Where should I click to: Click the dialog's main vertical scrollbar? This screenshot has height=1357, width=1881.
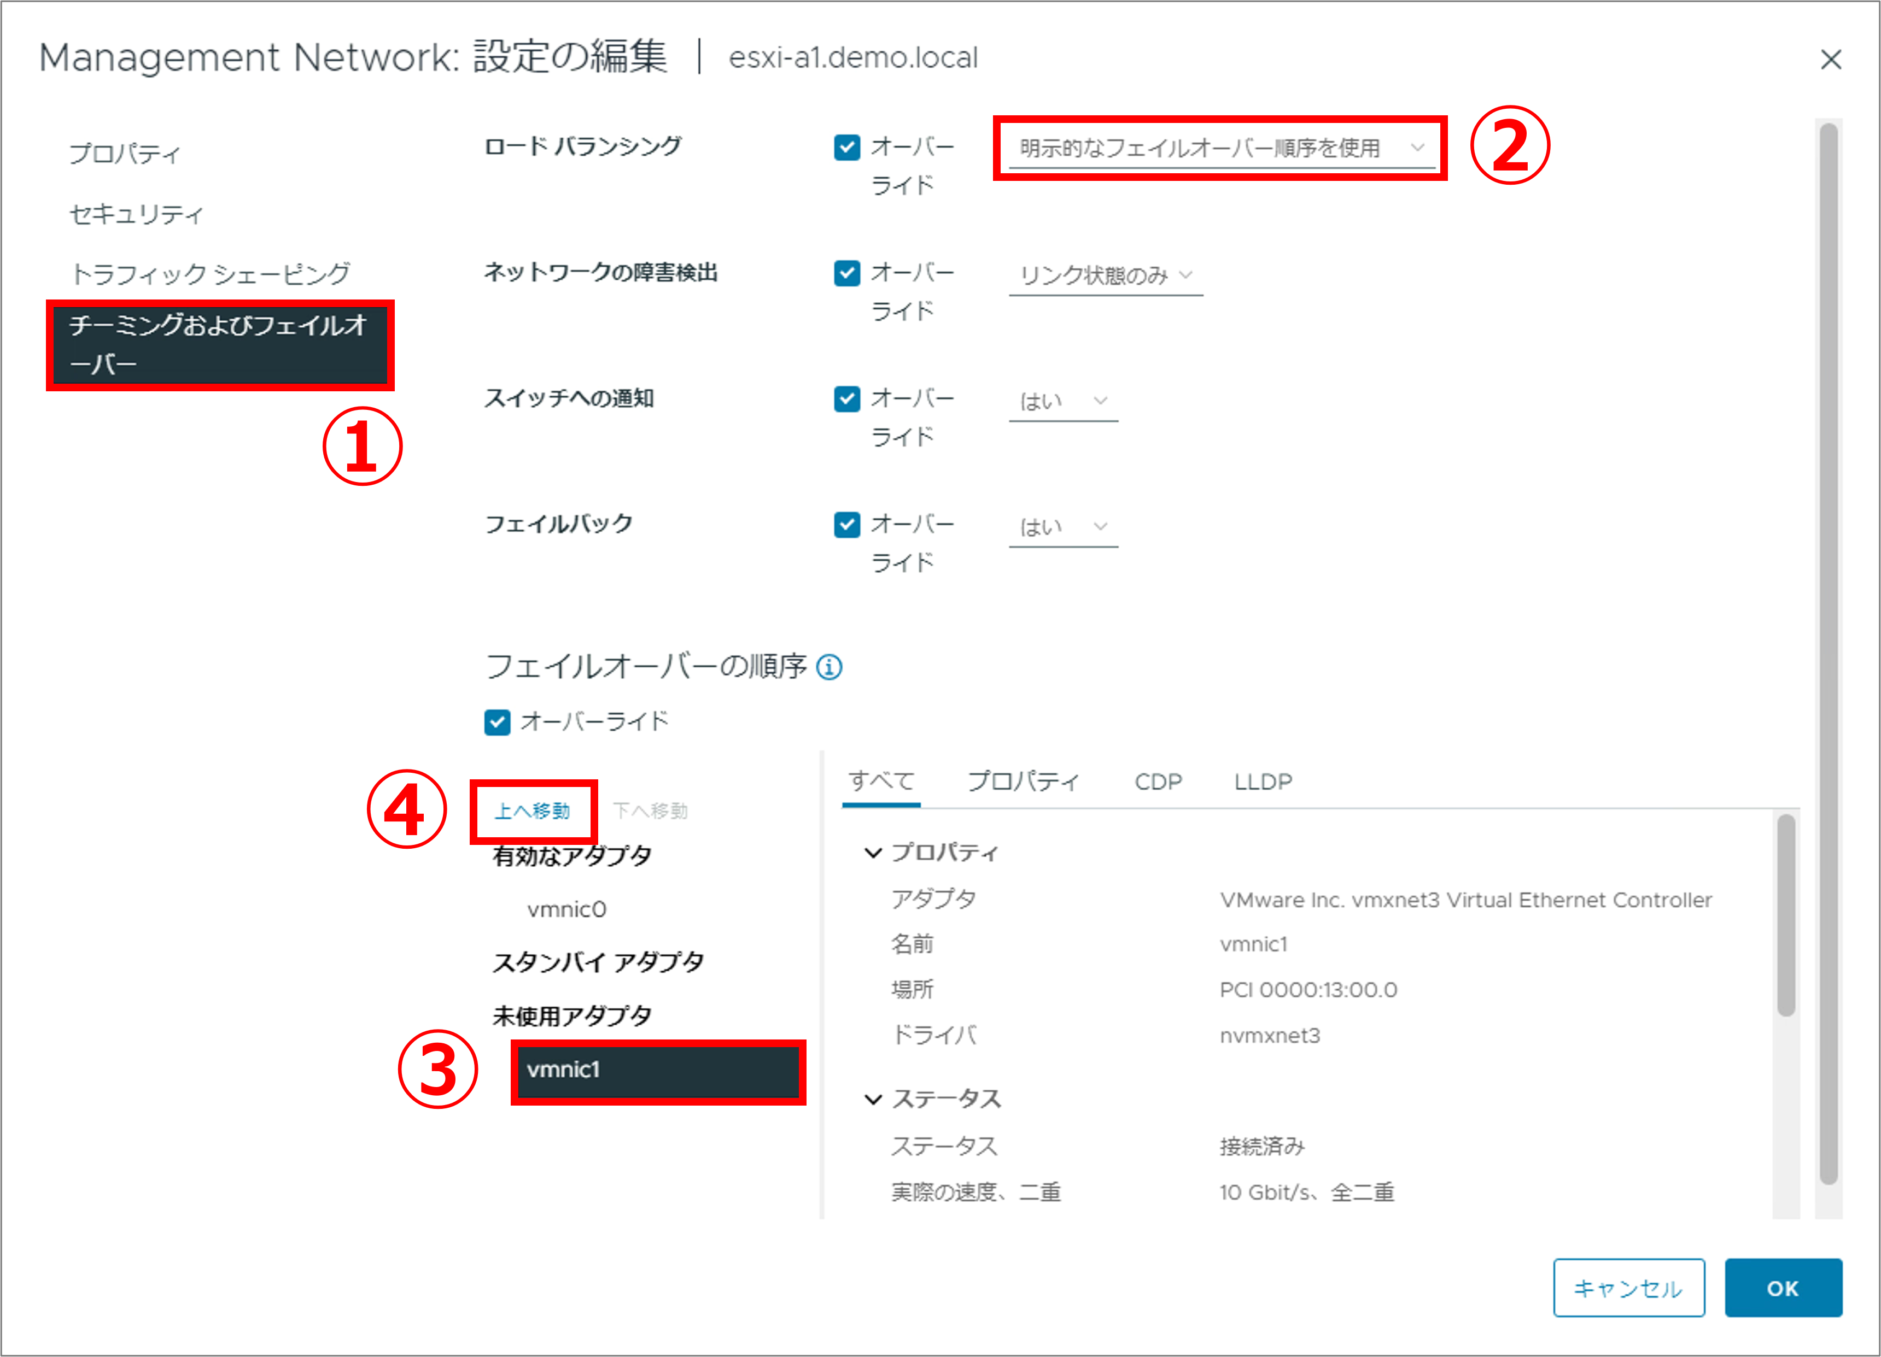[1829, 653]
